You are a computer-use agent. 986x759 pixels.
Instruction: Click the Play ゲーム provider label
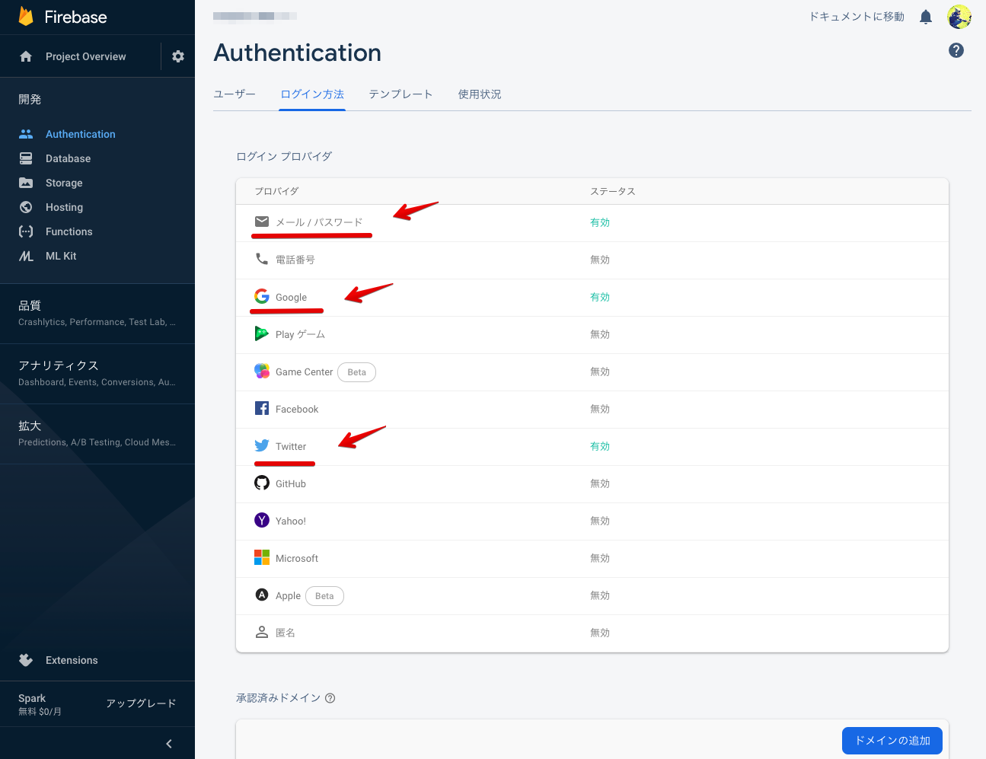[300, 334]
